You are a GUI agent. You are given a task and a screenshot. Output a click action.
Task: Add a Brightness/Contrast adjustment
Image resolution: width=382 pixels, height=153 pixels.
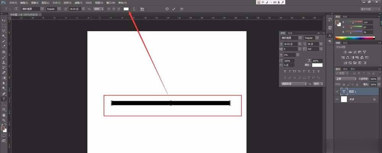pos(345,52)
